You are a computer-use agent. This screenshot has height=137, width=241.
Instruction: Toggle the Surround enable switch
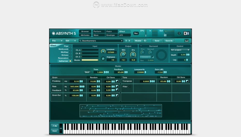(141, 46)
